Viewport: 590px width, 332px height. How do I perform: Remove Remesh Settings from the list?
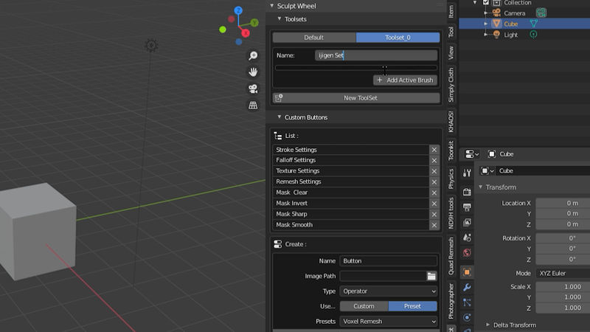(434, 181)
